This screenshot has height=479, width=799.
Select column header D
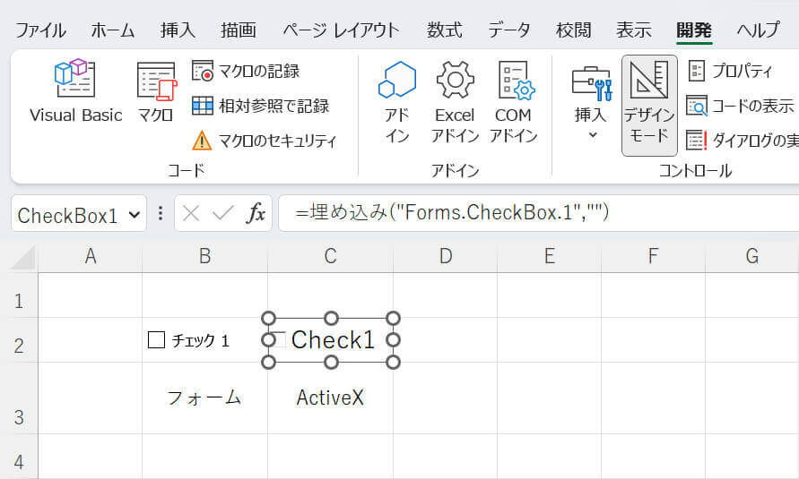446,257
